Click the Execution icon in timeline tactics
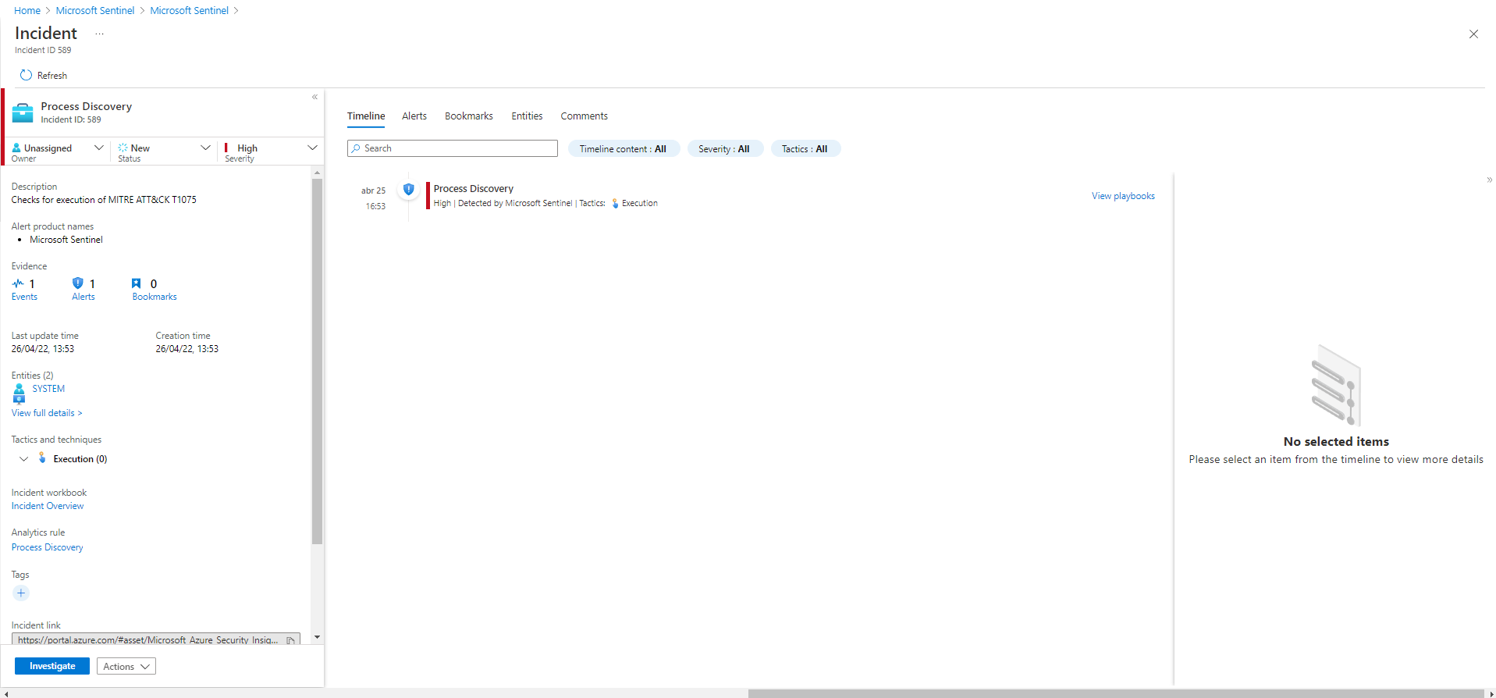This screenshot has height=698, width=1496. 615,203
